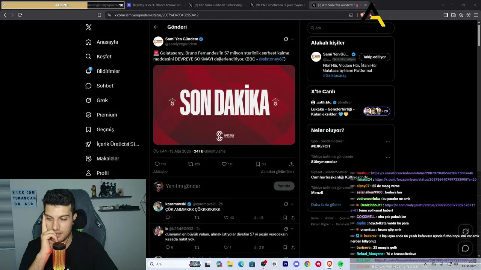Click Grok icon on karamovski's reply
This screenshot has width=481, height=270.
tap(286, 204)
